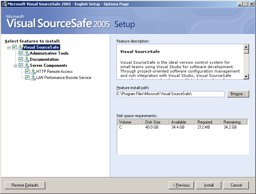
Task: Click the C: volume cell
Action: [121, 127]
